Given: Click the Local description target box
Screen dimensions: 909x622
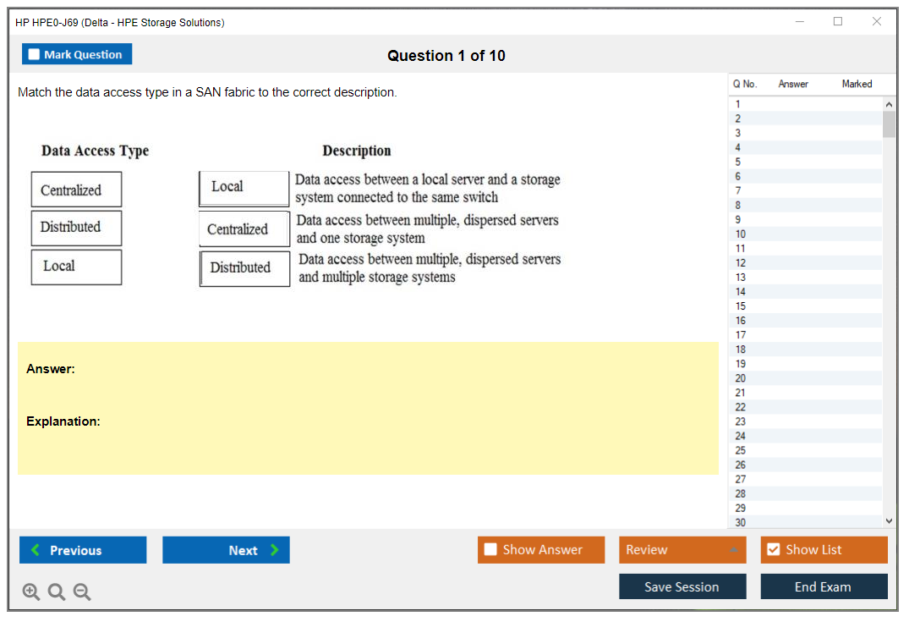Looking at the screenshot, I should pos(244,188).
